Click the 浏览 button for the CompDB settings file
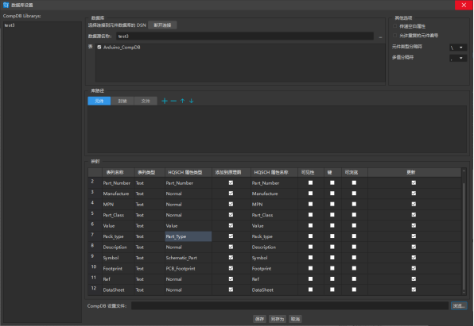Image resolution: width=474 pixels, height=326 pixels. tap(459, 306)
